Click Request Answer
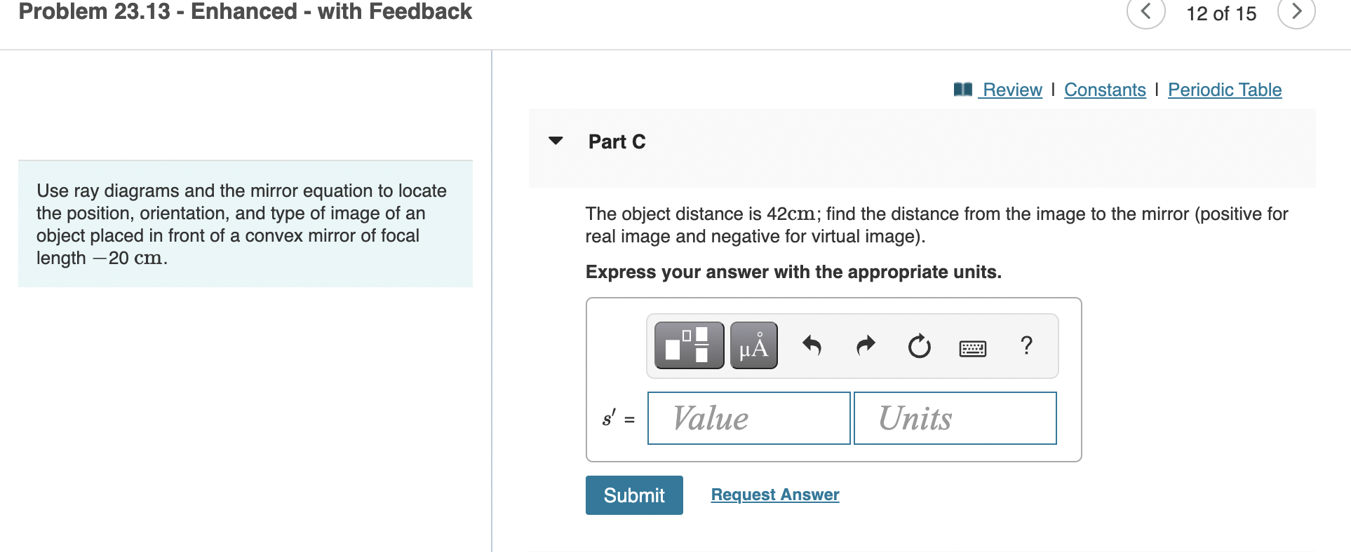 [774, 495]
